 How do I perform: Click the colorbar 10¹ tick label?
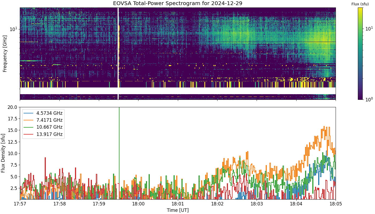pyautogui.click(x=369, y=28)
